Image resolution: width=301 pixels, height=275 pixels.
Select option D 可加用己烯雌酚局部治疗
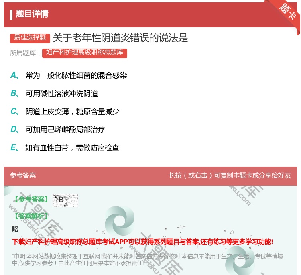click(58, 129)
